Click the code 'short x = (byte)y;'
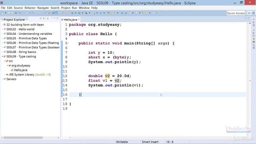 coord(110,57)
